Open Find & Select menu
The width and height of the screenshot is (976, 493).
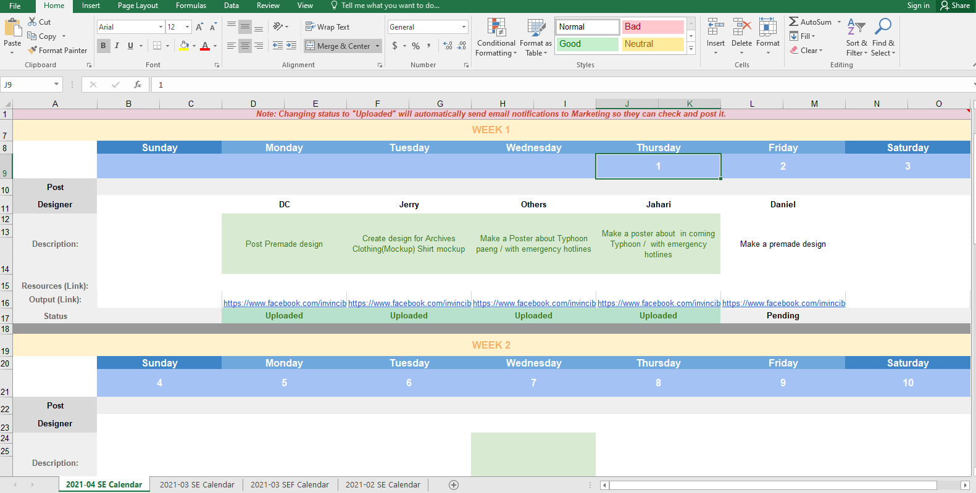pyautogui.click(x=883, y=37)
